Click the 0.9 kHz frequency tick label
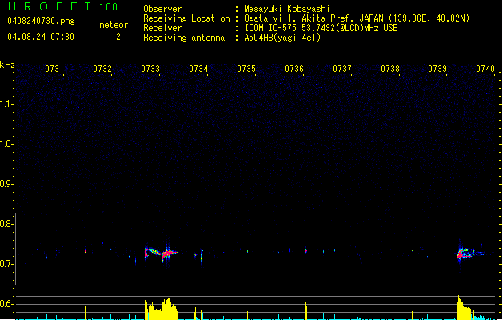This screenshot has height=320, width=503. click(x=6, y=184)
